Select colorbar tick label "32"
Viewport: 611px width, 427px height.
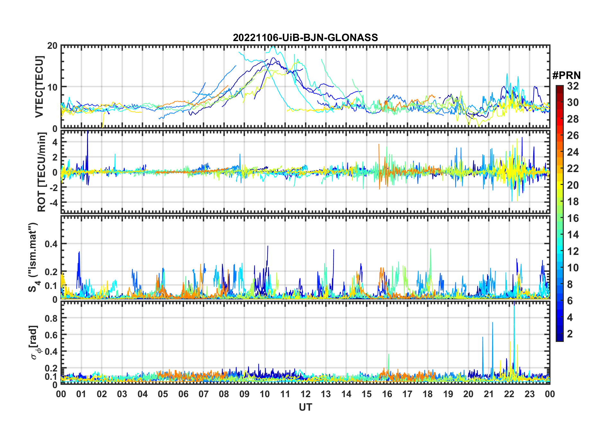point(573,86)
